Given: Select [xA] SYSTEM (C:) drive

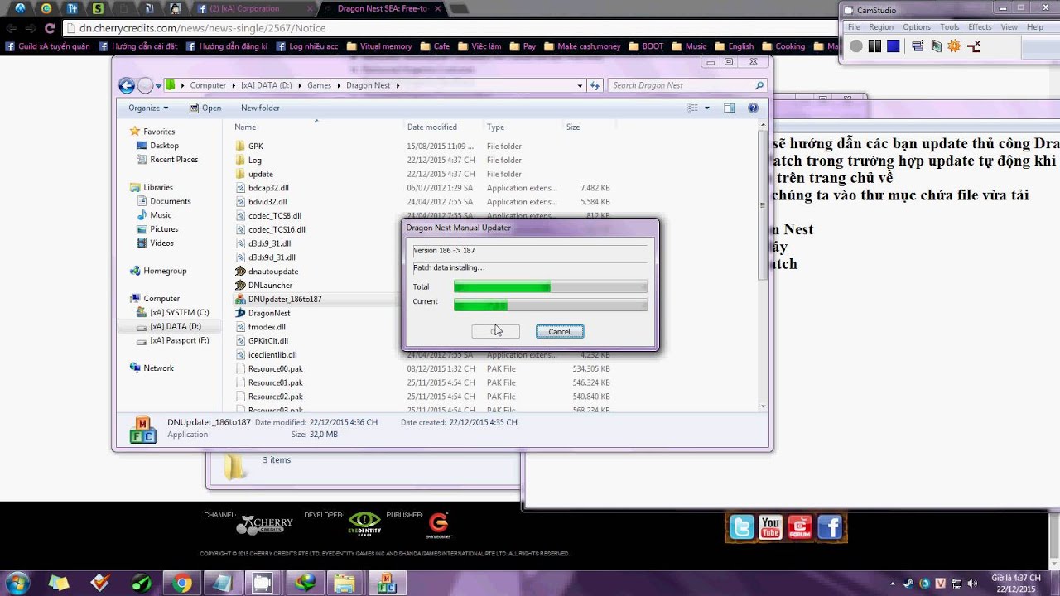Looking at the screenshot, I should [x=179, y=313].
